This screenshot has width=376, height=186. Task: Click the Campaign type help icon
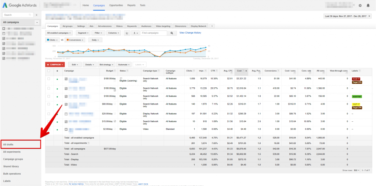coord(159,71)
